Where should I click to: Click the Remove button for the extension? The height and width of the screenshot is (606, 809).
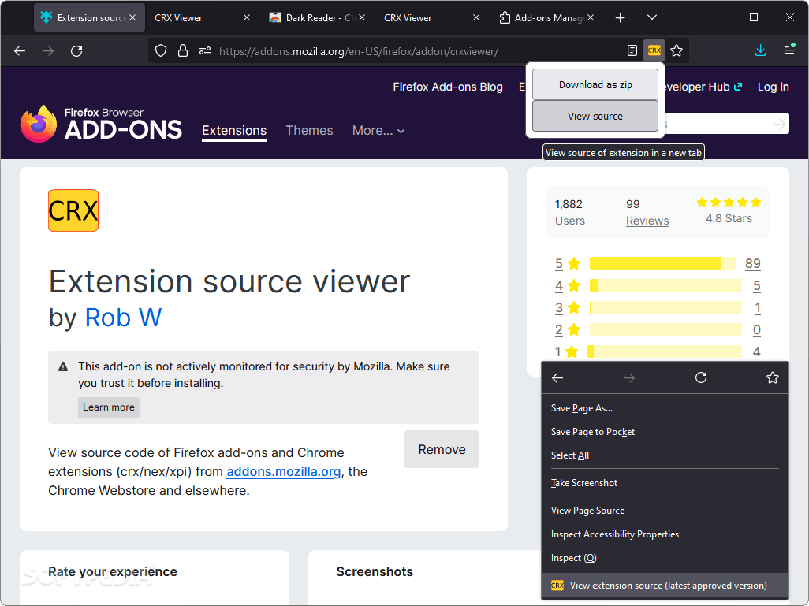pyautogui.click(x=442, y=449)
